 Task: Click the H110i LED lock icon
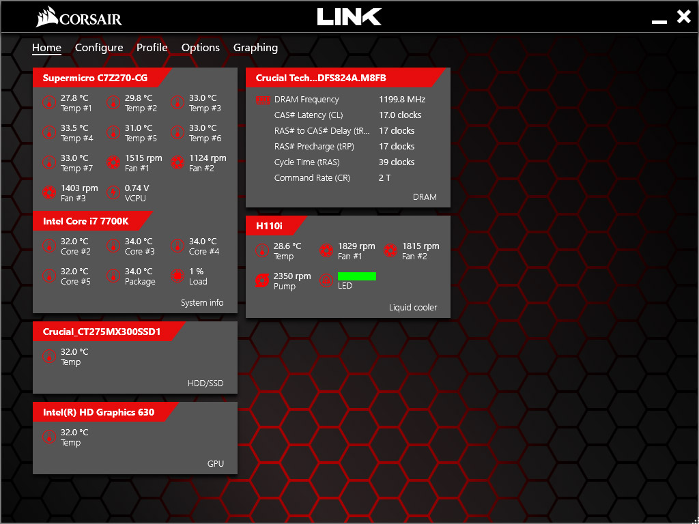[x=326, y=280]
